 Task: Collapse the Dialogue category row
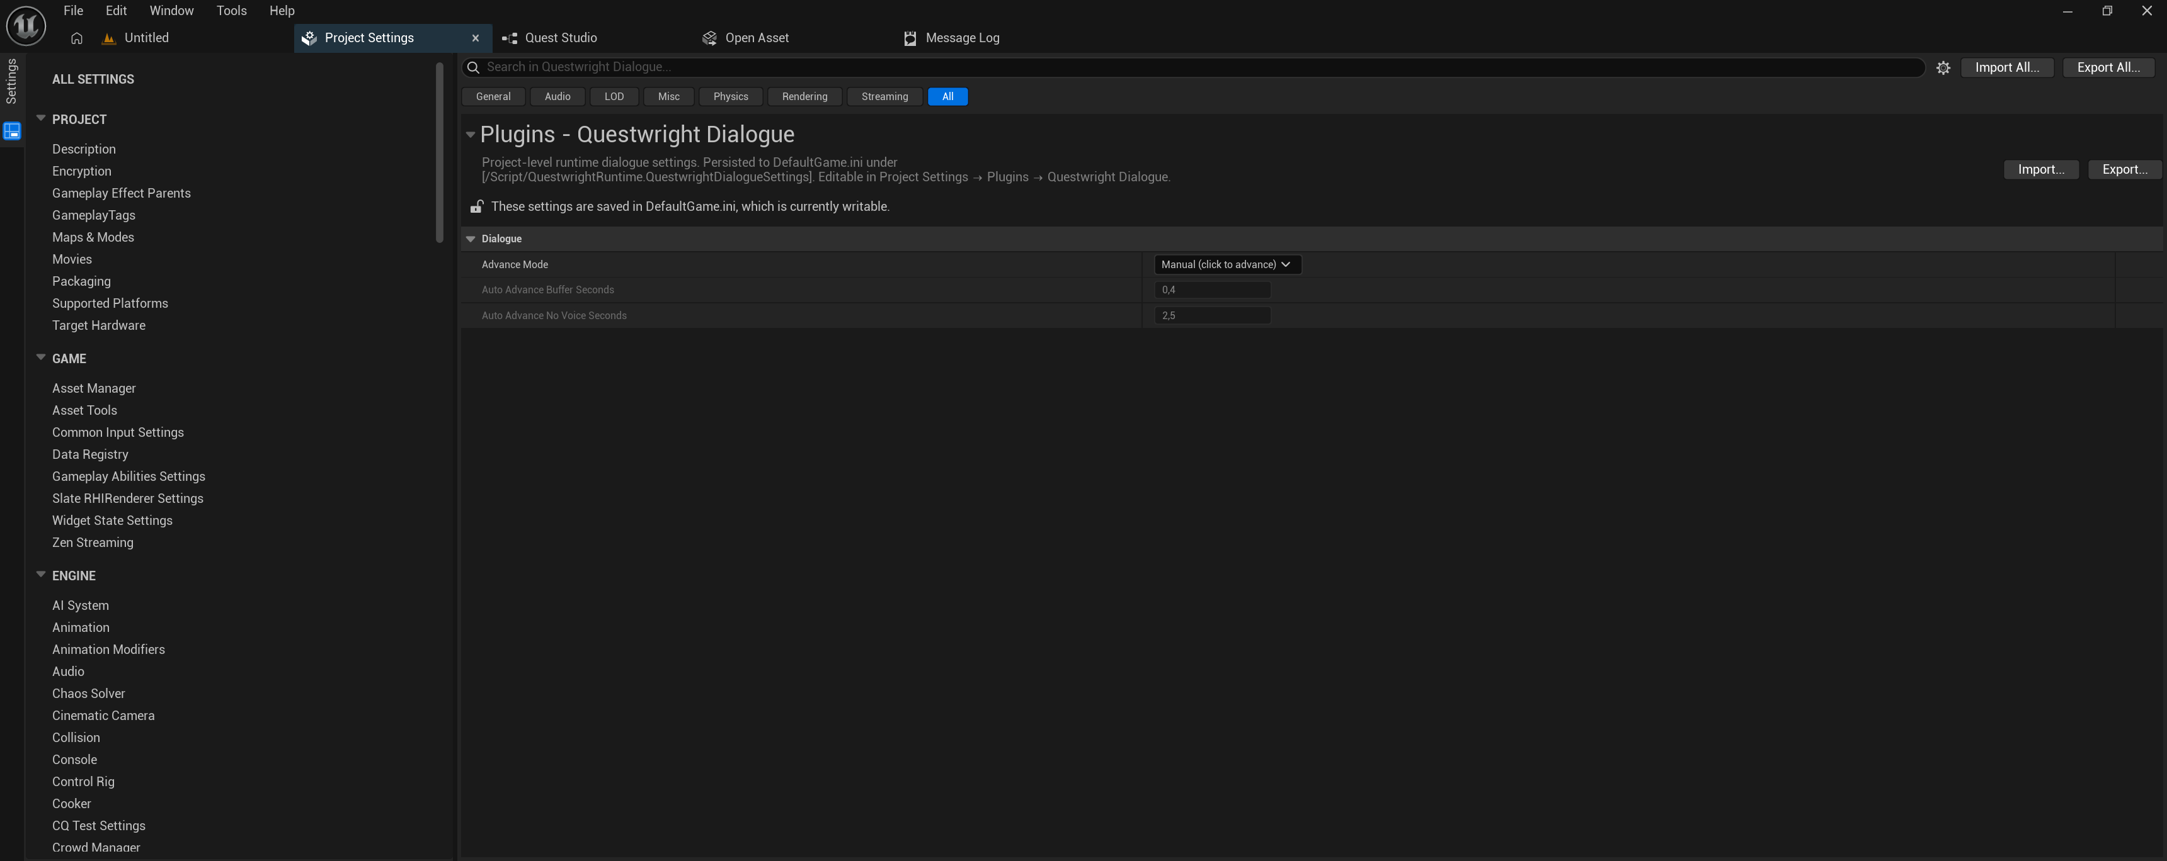470,239
